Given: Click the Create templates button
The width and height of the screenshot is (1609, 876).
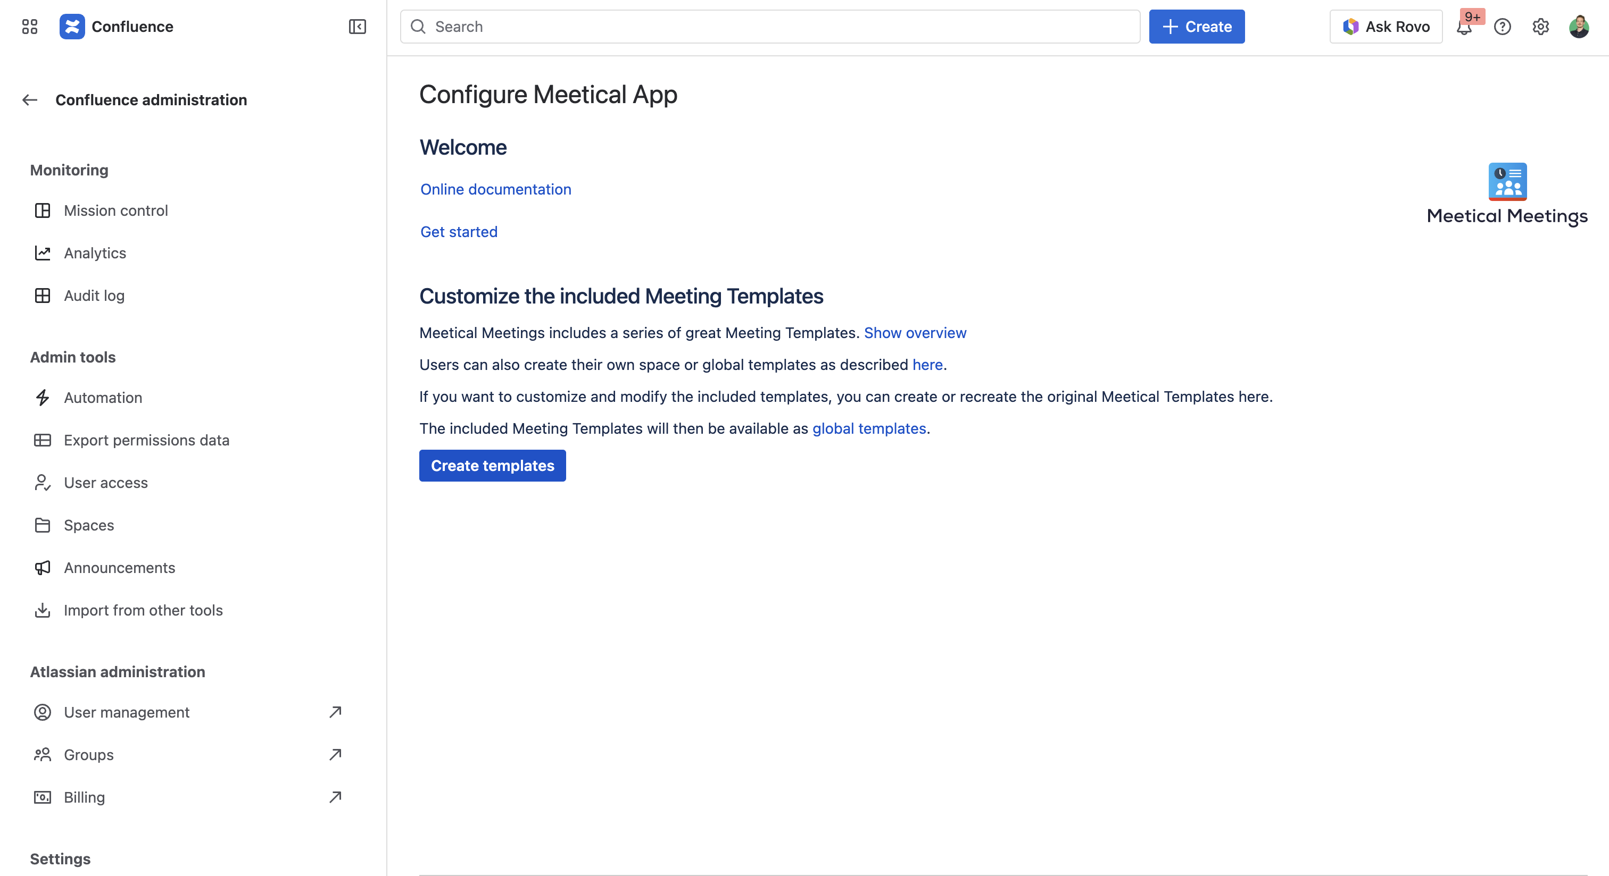Looking at the screenshot, I should coord(492,466).
